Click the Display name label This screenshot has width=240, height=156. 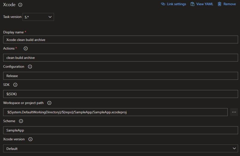pyautogui.click(x=13, y=32)
